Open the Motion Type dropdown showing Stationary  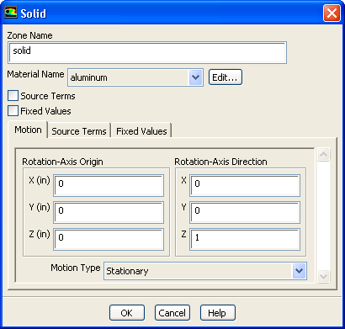(205, 271)
